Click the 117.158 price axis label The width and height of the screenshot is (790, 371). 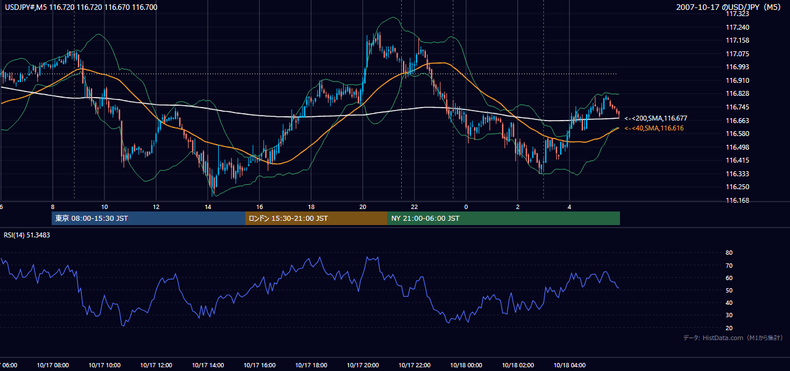tap(737, 40)
